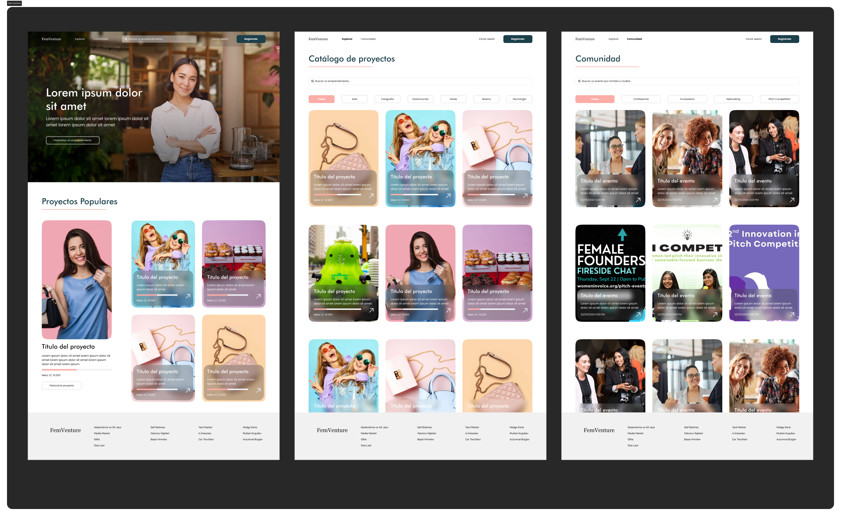Select the Main Sections label at top-left

tap(14, 3)
